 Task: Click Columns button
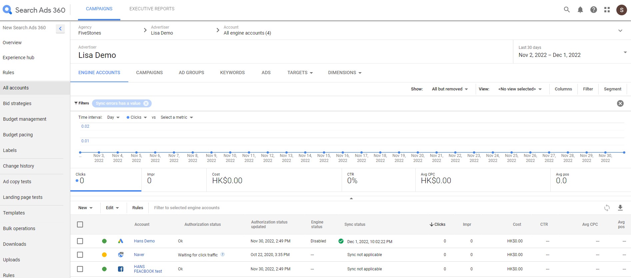[x=563, y=89]
